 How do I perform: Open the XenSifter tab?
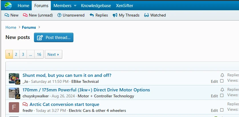(124, 6)
